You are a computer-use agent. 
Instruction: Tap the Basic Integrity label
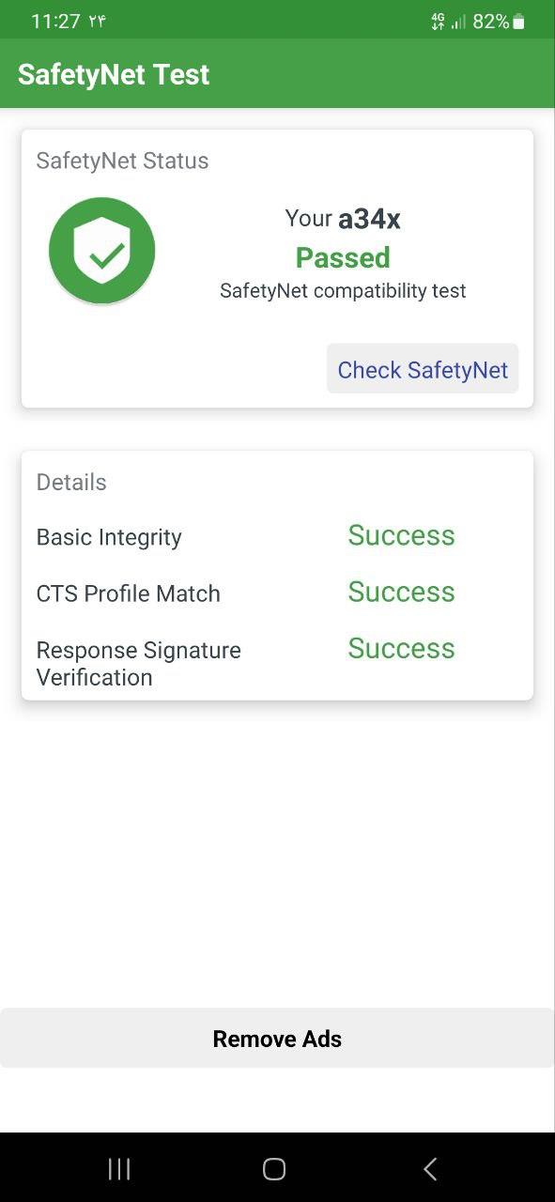coord(109,537)
